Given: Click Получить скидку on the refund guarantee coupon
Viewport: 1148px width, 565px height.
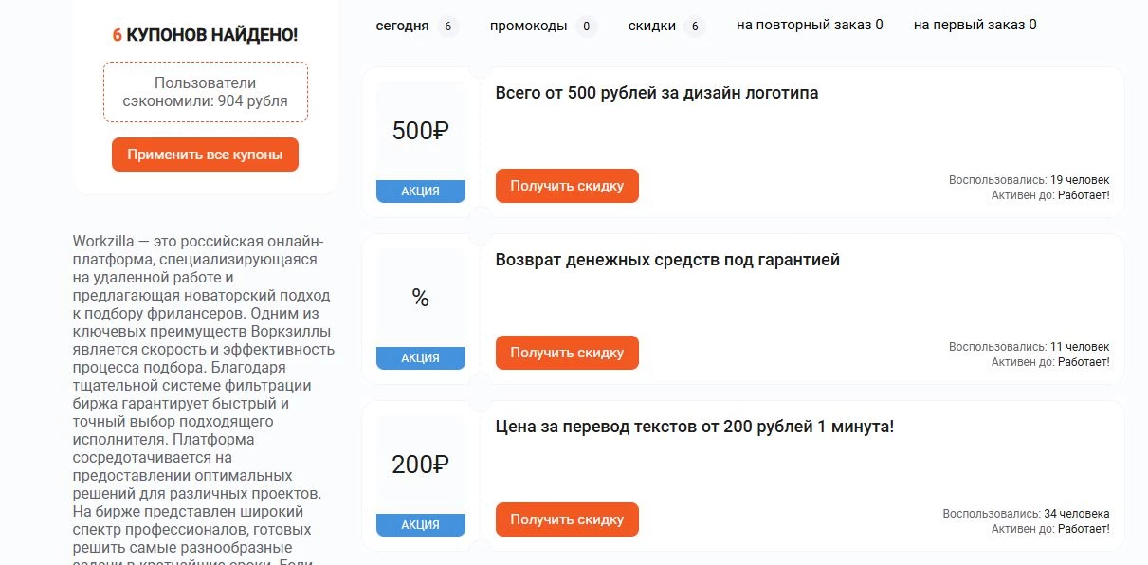Looking at the screenshot, I should (x=566, y=352).
